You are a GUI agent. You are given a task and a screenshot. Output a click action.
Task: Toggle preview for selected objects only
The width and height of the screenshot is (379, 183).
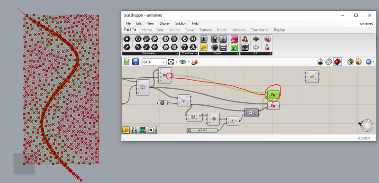350,62
